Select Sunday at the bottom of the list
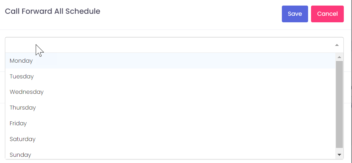 [x=20, y=155]
